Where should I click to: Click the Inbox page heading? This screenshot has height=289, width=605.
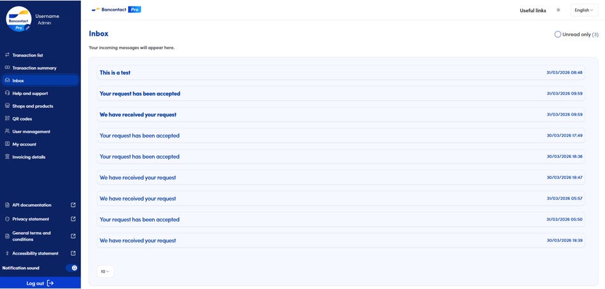[98, 34]
